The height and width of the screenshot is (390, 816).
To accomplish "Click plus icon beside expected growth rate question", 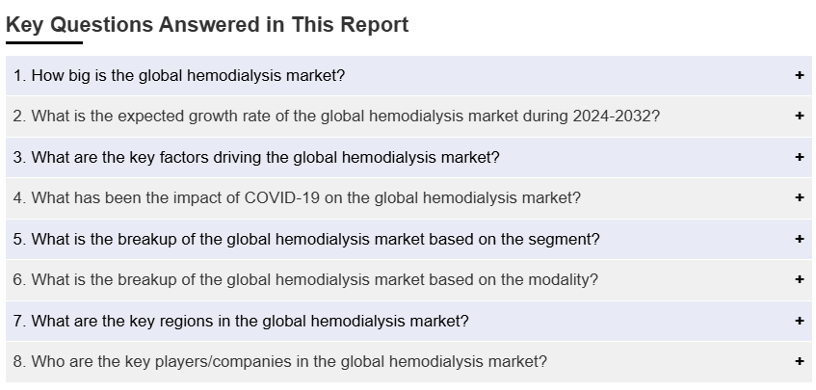I will coord(800,116).
